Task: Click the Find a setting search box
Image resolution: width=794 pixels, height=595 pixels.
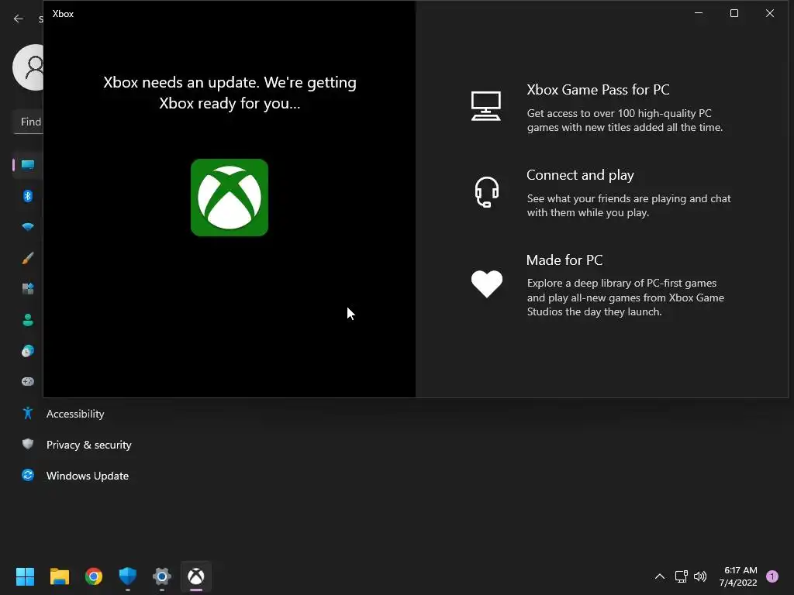Action: click(x=29, y=122)
